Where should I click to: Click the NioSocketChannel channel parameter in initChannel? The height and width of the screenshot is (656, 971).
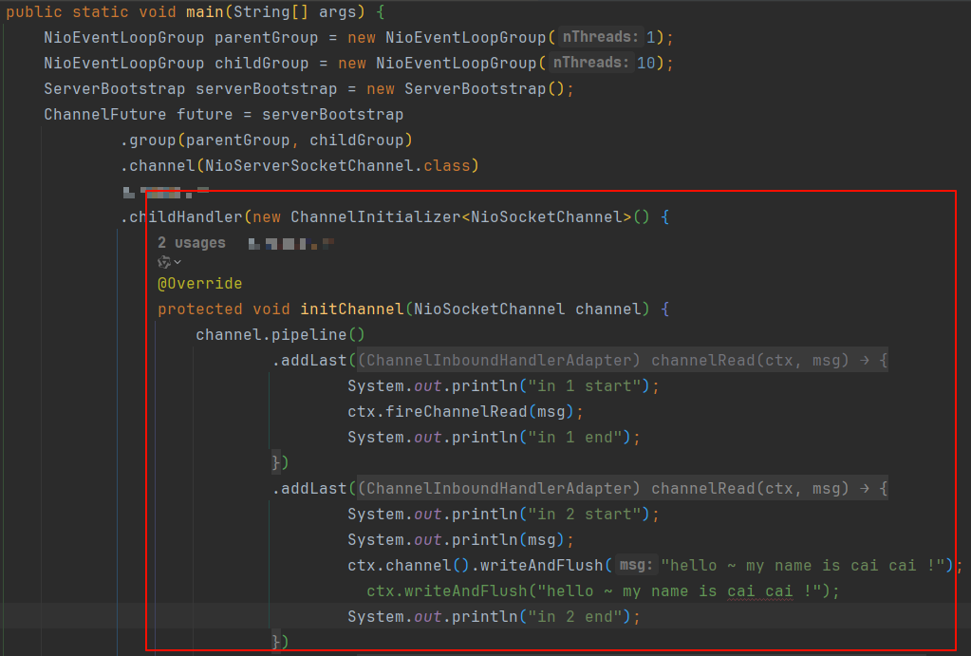tap(527, 309)
